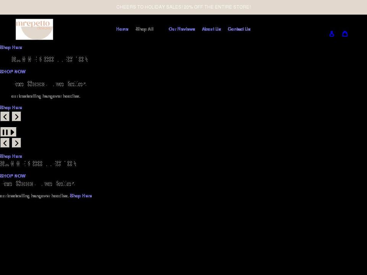The width and height of the screenshot is (367, 275).
Task: Open the About Us menu link
Action: [x=211, y=29]
